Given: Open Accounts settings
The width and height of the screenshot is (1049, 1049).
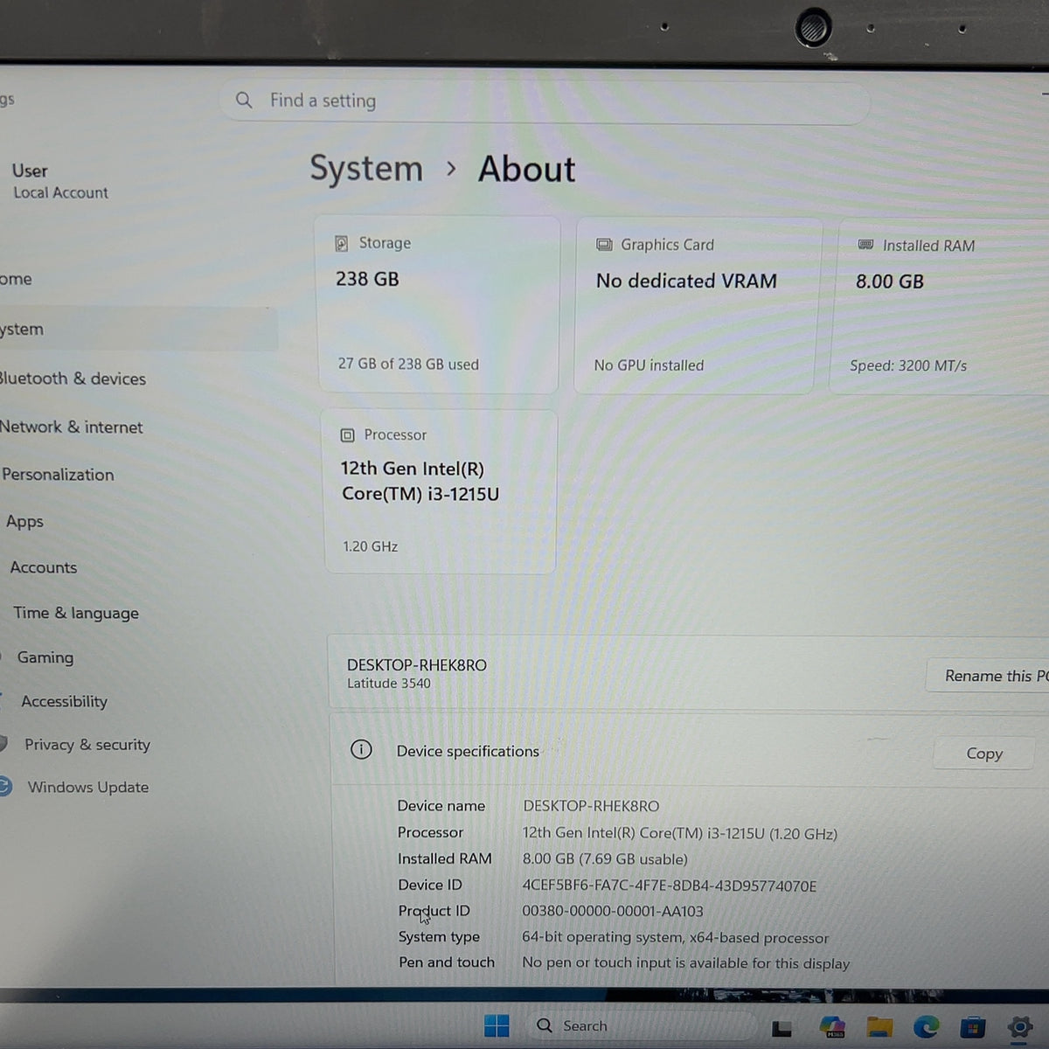Looking at the screenshot, I should click(44, 567).
